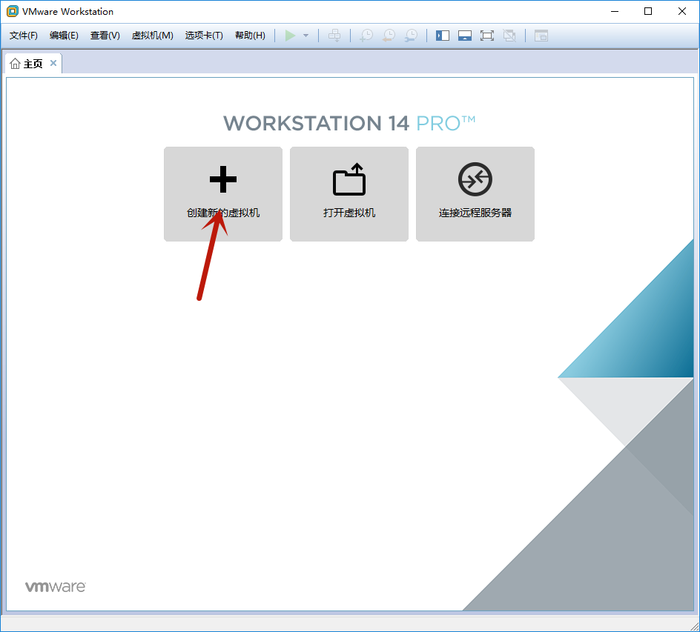Toggle the library sidebar panel icon
The image size is (700, 632).
tap(443, 36)
